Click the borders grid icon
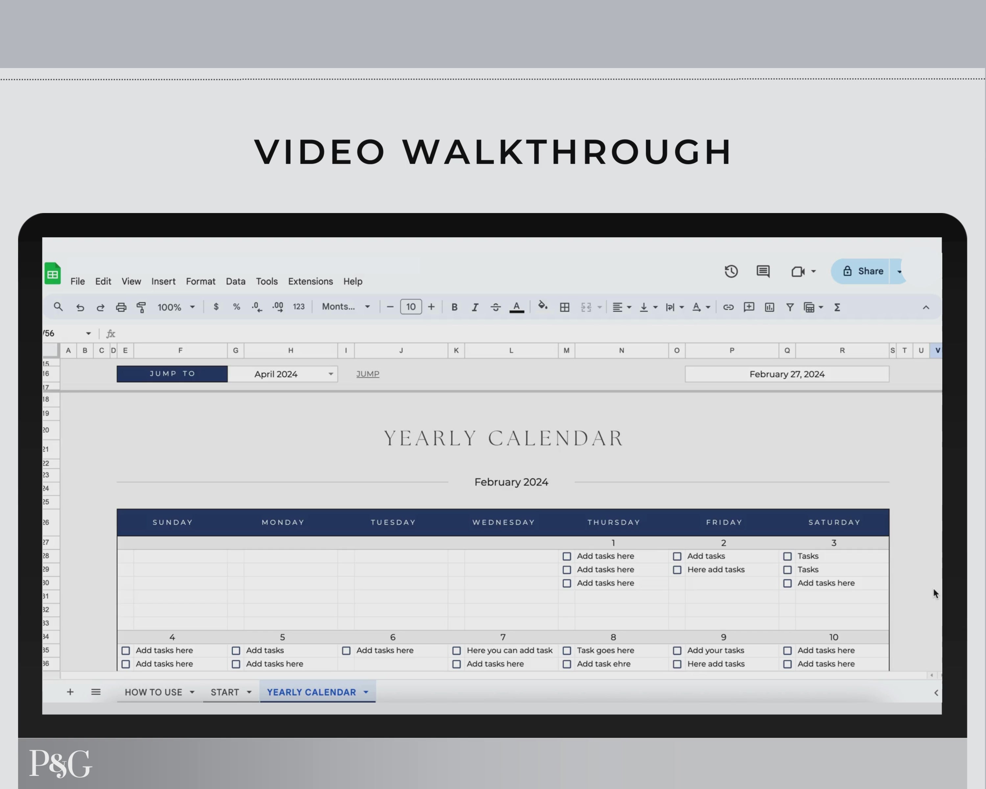Screen dimensions: 986x789 click(564, 307)
